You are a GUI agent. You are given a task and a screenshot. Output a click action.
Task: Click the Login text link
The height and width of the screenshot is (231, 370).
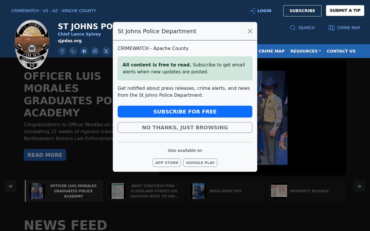coord(264,11)
